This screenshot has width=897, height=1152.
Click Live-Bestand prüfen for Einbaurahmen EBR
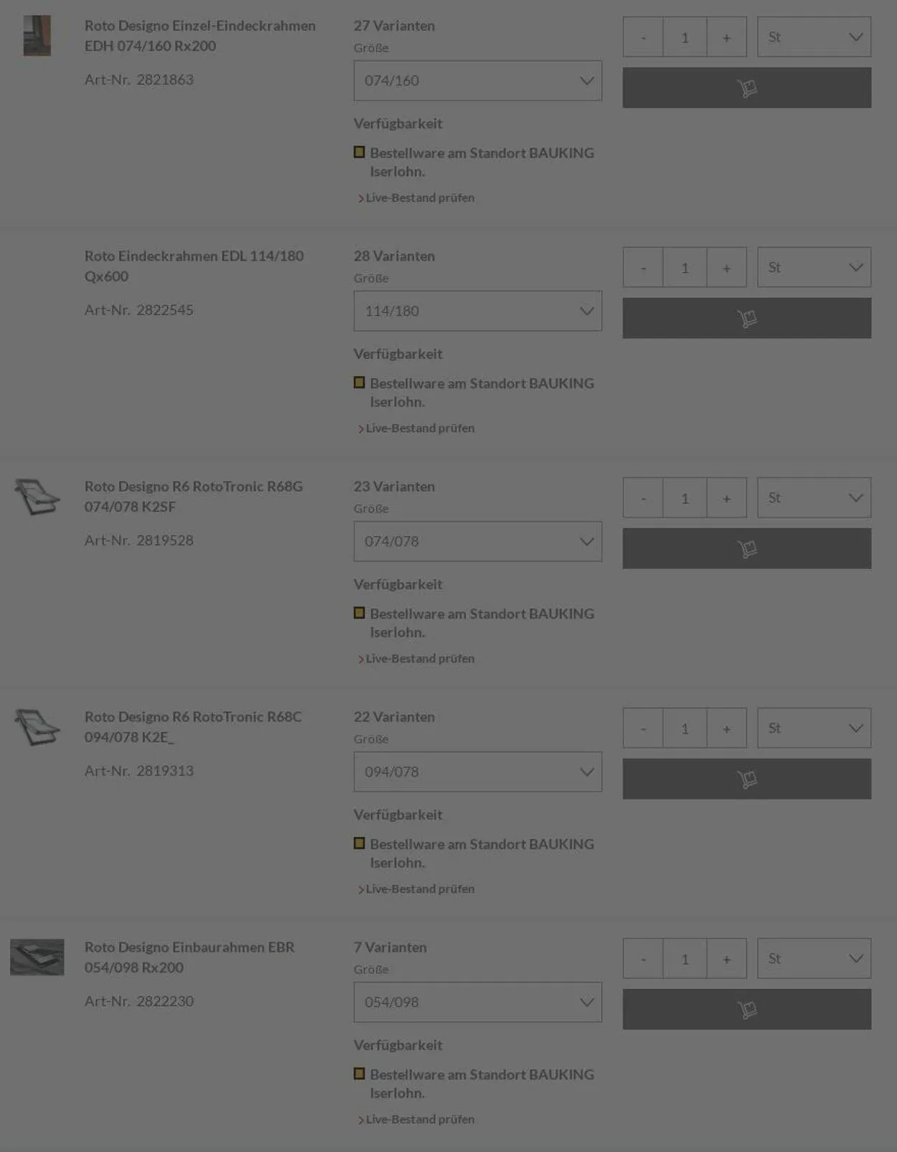tap(420, 1119)
